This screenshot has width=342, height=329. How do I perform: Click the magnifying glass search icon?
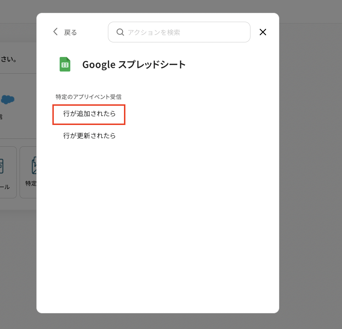pos(120,32)
